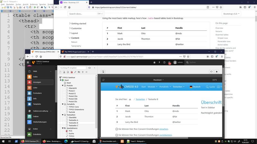Collapse the Portalinfo node in page tree

(63, 104)
